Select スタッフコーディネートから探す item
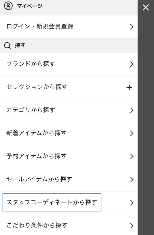The width and height of the screenshot is (154, 235). [52, 202]
